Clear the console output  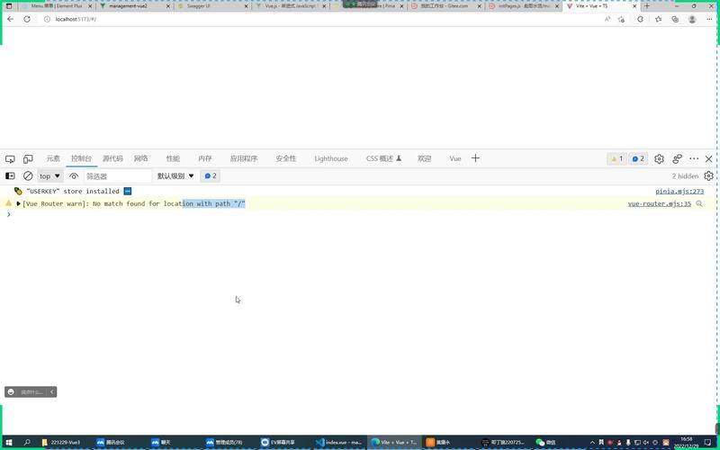[x=28, y=175]
